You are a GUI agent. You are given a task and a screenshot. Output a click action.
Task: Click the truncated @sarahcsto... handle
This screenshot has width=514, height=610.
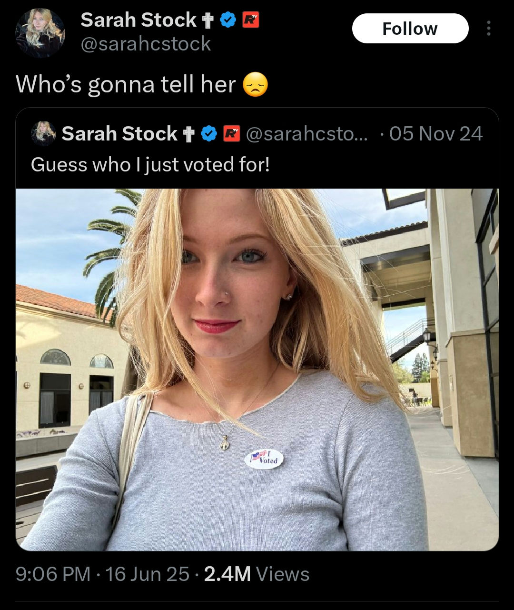point(307,134)
